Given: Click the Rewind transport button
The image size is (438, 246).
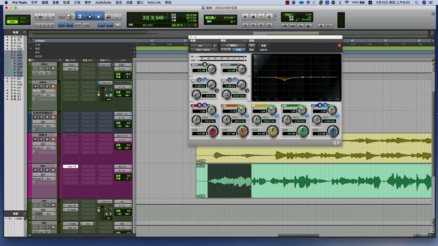Looking at the screenshot, I should click(x=253, y=25).
